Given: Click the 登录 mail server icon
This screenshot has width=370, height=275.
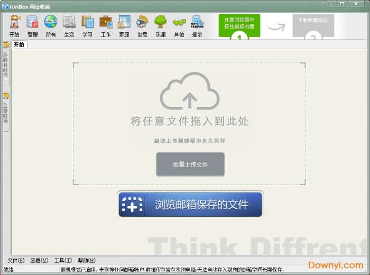Looking at the screenshot, I should [197, 26].
